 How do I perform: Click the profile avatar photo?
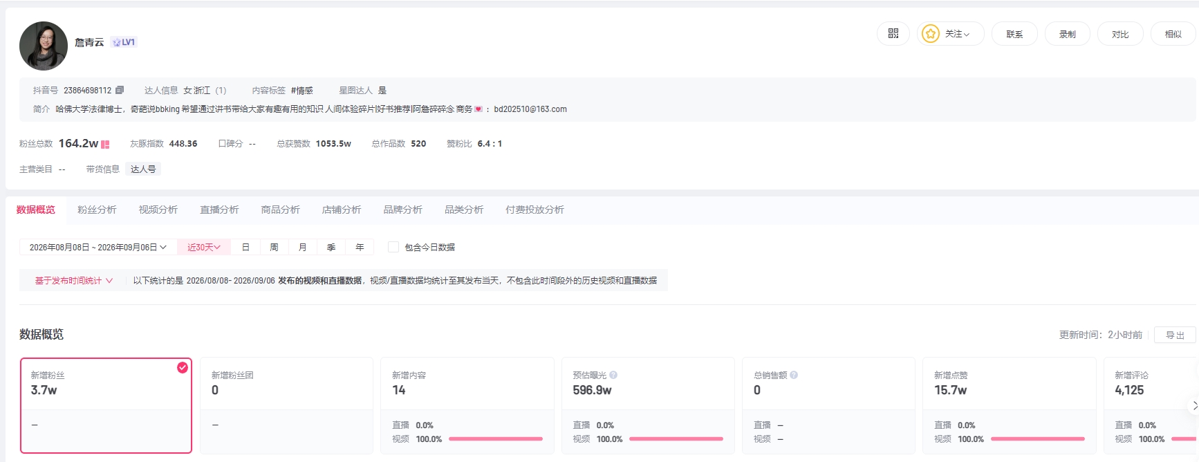click(44, 46)
